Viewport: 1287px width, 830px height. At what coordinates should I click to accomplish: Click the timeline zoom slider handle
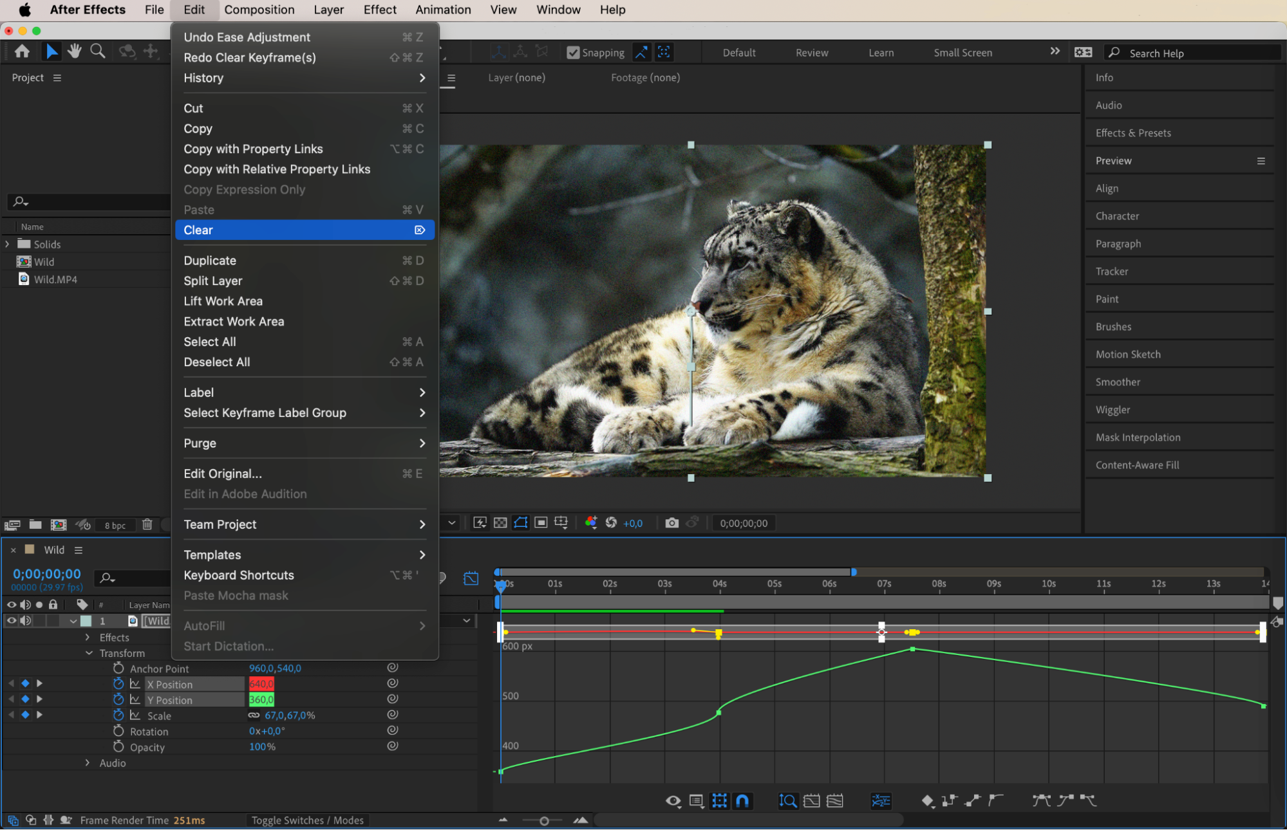(544, 821)
